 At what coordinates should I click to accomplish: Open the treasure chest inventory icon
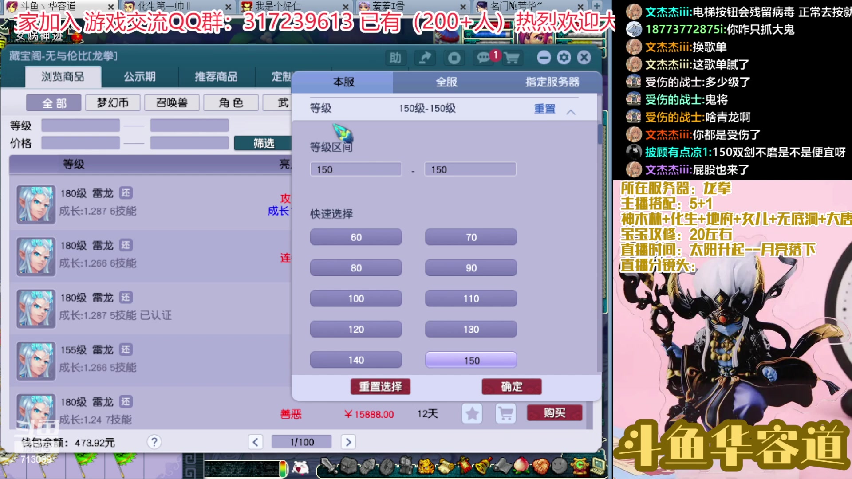pyautogui.click(x=348, y=466)
